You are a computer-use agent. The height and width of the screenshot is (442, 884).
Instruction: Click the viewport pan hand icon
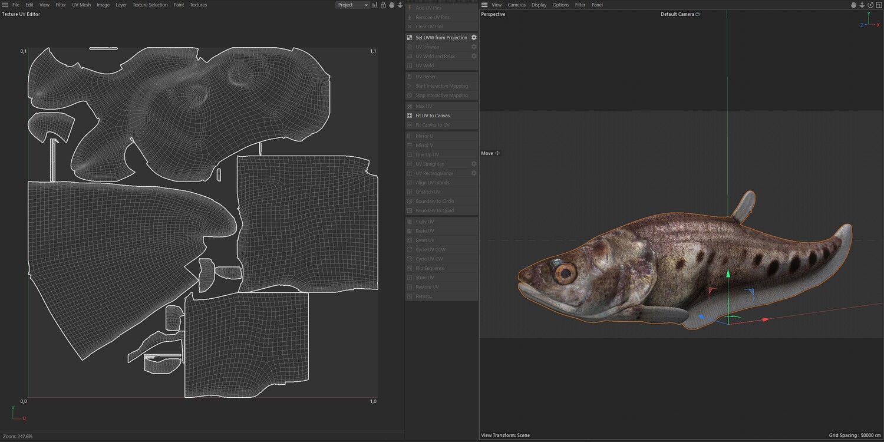click(853, 5)
